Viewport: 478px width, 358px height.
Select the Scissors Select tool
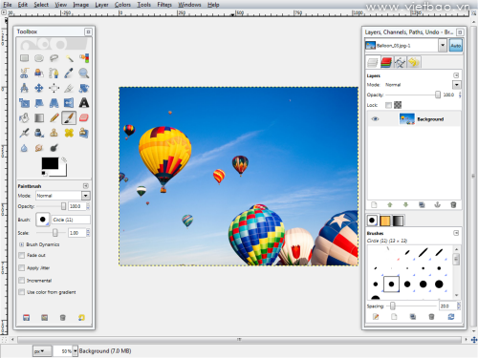[x=24, y=73]
